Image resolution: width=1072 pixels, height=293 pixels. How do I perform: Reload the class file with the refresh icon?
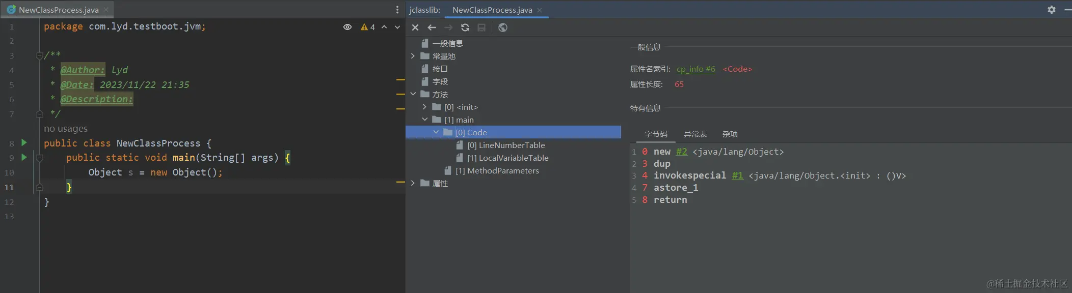465,27
